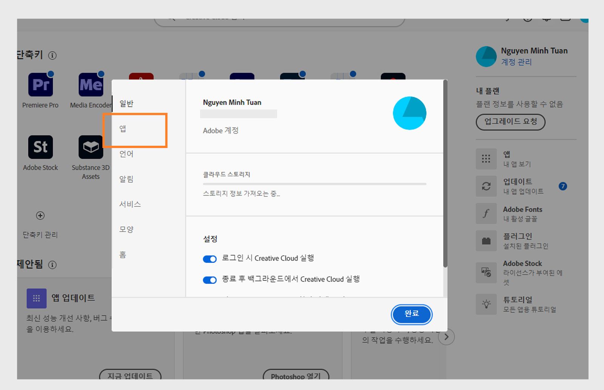Switch to the 언어 settings tab
The width and height of the screenshot is (604, 390).
click(x=126, y=154)
